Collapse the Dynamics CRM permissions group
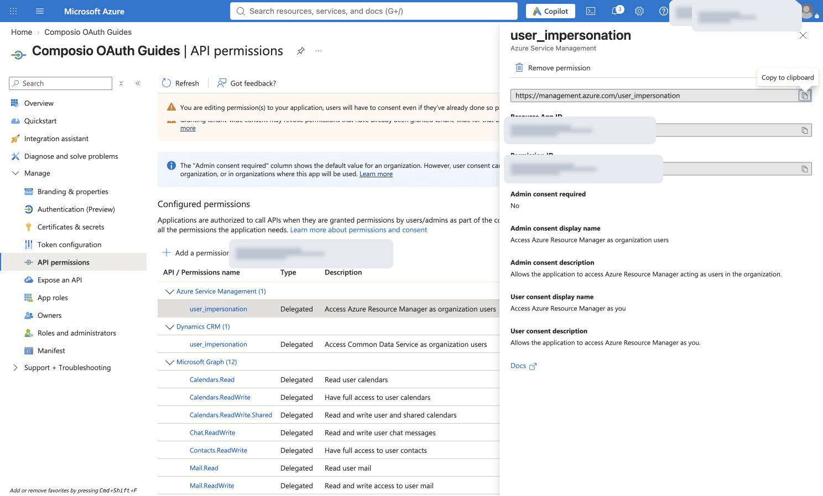 [170, 327]
